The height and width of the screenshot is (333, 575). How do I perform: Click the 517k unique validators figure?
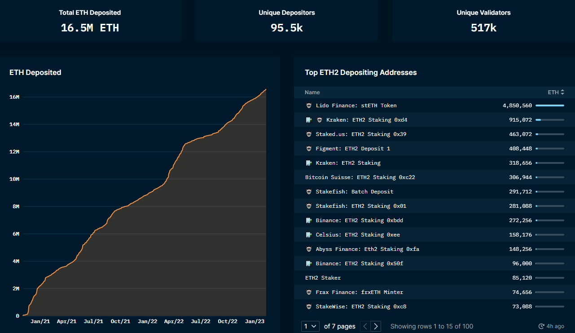[483, 28]
